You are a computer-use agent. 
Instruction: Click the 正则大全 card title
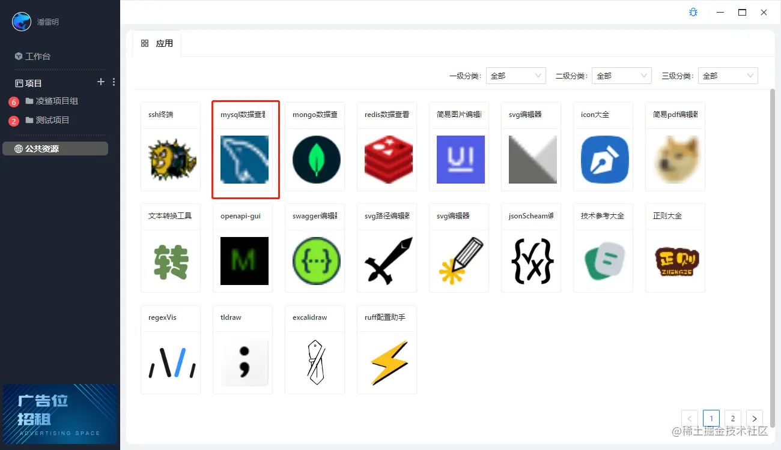[x=667, y=215]
